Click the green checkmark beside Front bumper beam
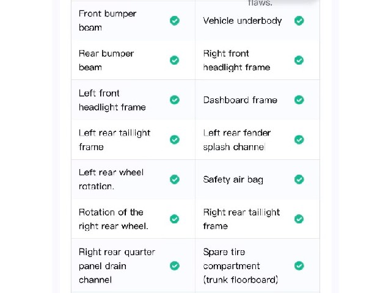The height and width of the screenshot is (293, 391). [175, 21]
